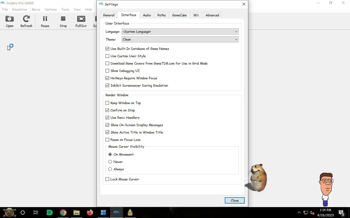Open Task View from the taskbar

pyautogui.click(x=36, y=213)
